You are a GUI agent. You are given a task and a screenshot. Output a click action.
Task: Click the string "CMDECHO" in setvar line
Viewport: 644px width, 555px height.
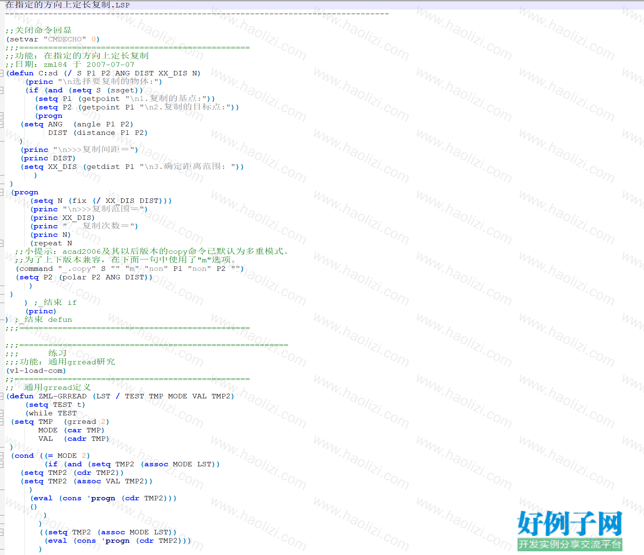coord(65,39)
